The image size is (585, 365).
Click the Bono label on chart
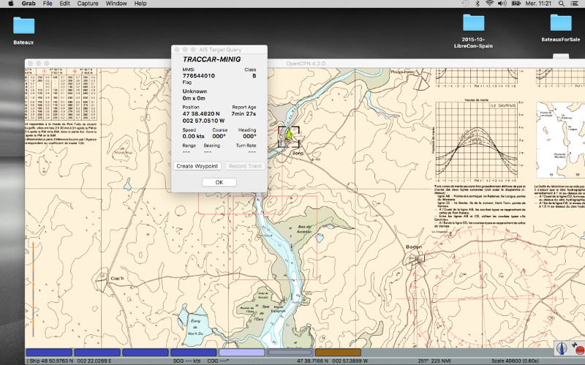(x=298, y=153)
